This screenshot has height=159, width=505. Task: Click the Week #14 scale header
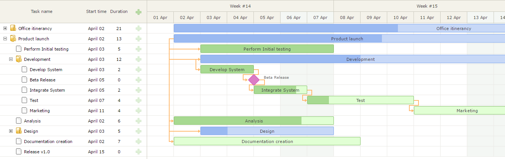(240, 6)
